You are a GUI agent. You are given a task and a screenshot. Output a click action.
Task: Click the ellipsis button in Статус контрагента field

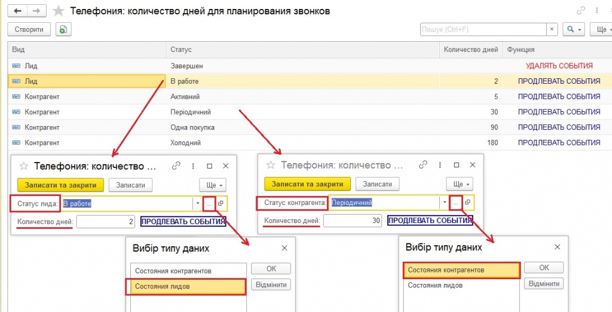(x=456, y=203)
